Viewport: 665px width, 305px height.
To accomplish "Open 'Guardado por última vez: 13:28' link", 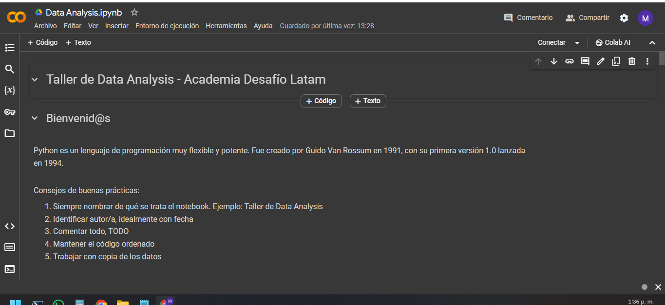I will tap(327, 26).
